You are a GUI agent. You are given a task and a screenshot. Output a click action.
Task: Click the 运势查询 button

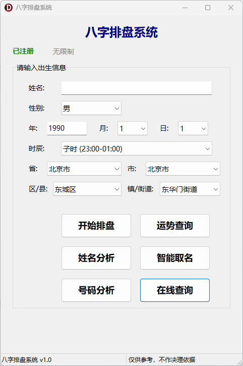(175, 226)
